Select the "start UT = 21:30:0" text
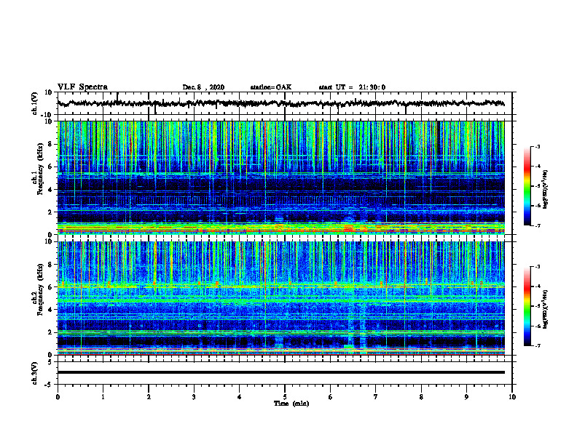Image resolution: width=577 pixels, height=445 pixels. click(x=352, y=87)
